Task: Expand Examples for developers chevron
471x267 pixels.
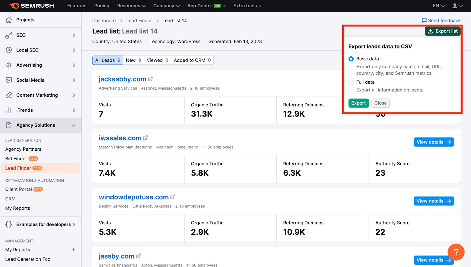Action: (74, 224)
